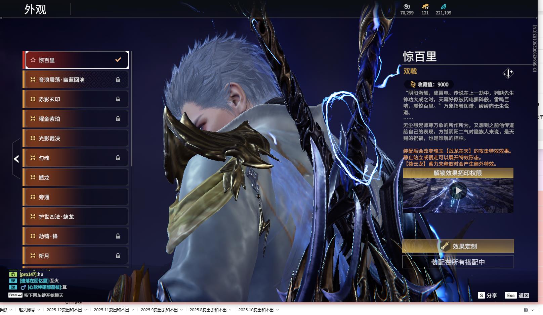Click the 双戟 weapon type label
Screen dimensions: 543x315
tap(410, 71)
